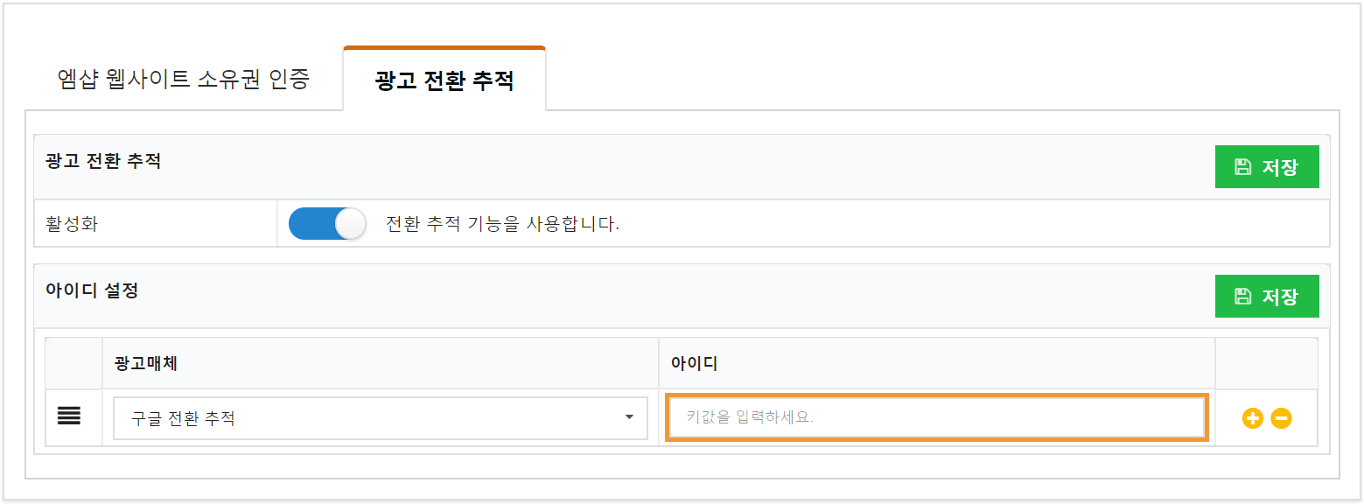Save the 아이디 설정 section with 저장
The height and width of the screenshot is (504, 1364).
coord(1267,296)
